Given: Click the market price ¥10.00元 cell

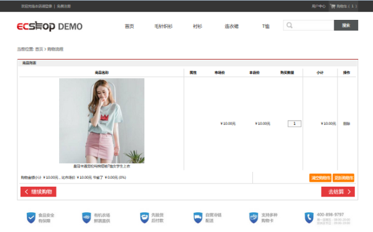Looking at the screenshot, I should (228, 123).
